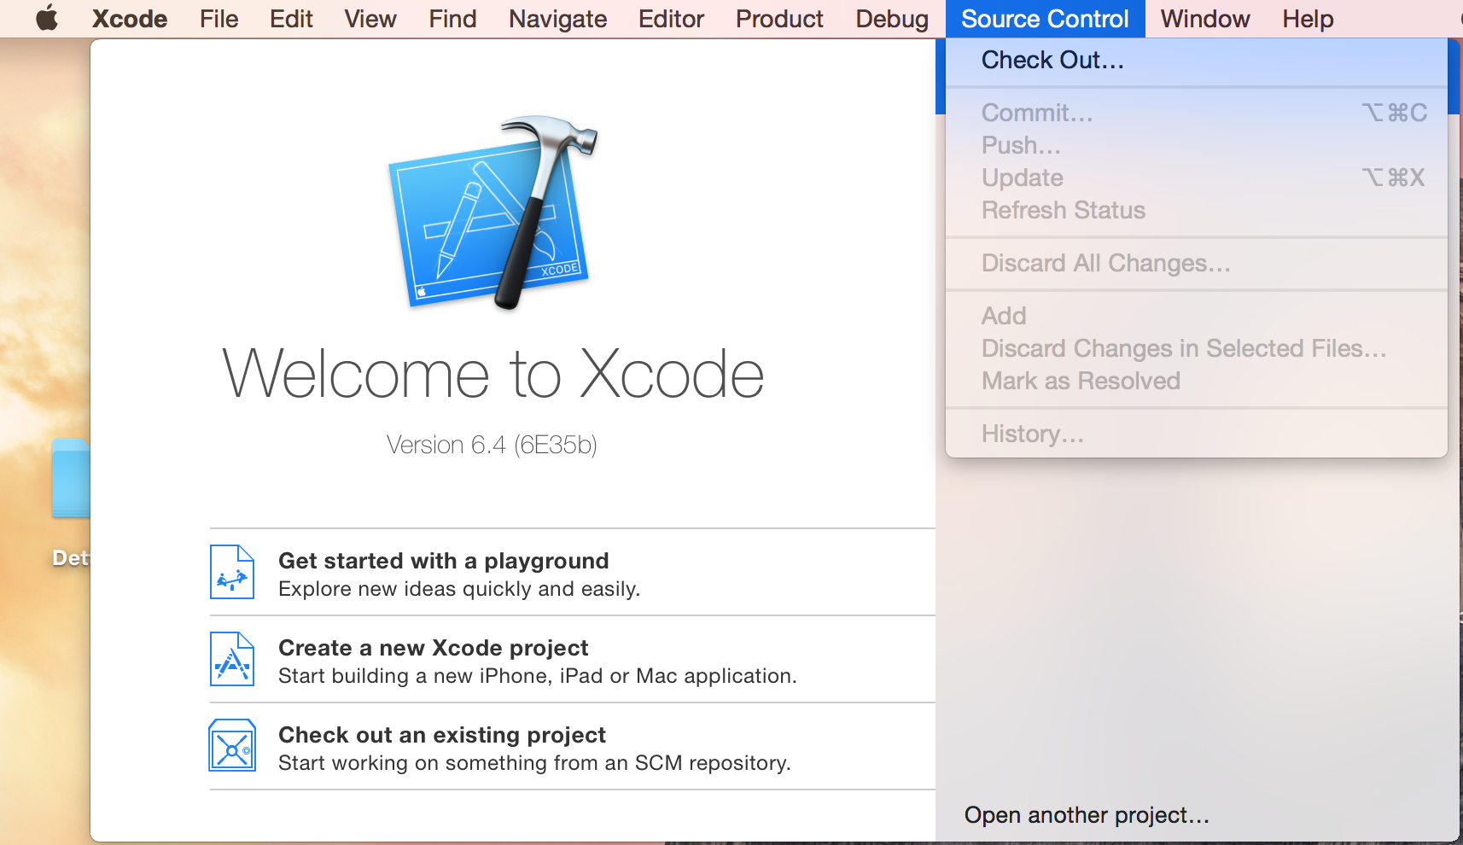This screenshot has height=845, width=1463.
Task: Open the Edit menu
Action: click(x=291, y=19)
